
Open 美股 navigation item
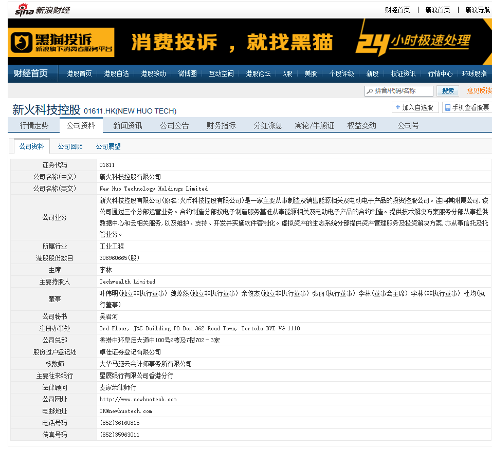(311, 73)
